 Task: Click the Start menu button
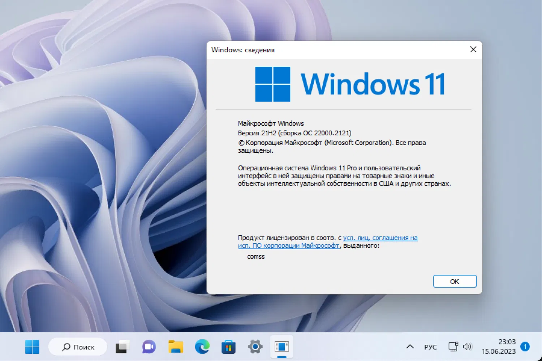[32, 347]
